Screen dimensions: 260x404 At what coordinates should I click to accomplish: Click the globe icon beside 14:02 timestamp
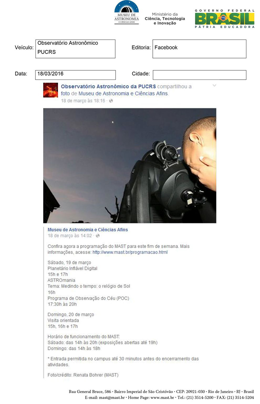pyautogui.click(x=98, y=235)
